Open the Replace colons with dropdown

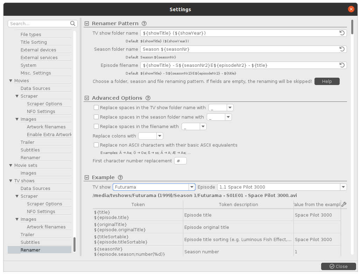(160, 136)
